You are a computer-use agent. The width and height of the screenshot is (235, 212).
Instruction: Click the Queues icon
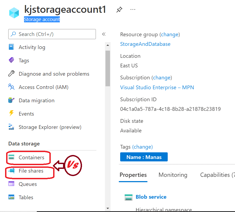11,184
